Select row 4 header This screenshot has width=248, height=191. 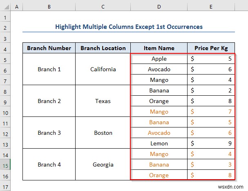tap(5, 48)
